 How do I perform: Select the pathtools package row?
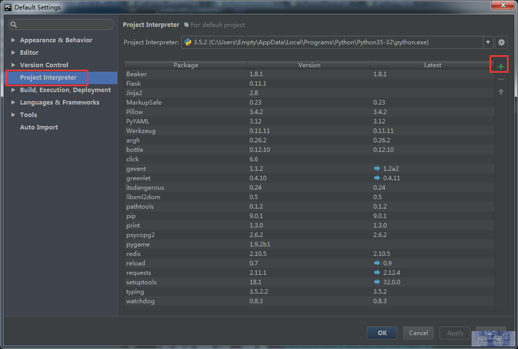[x=309, y=206]
